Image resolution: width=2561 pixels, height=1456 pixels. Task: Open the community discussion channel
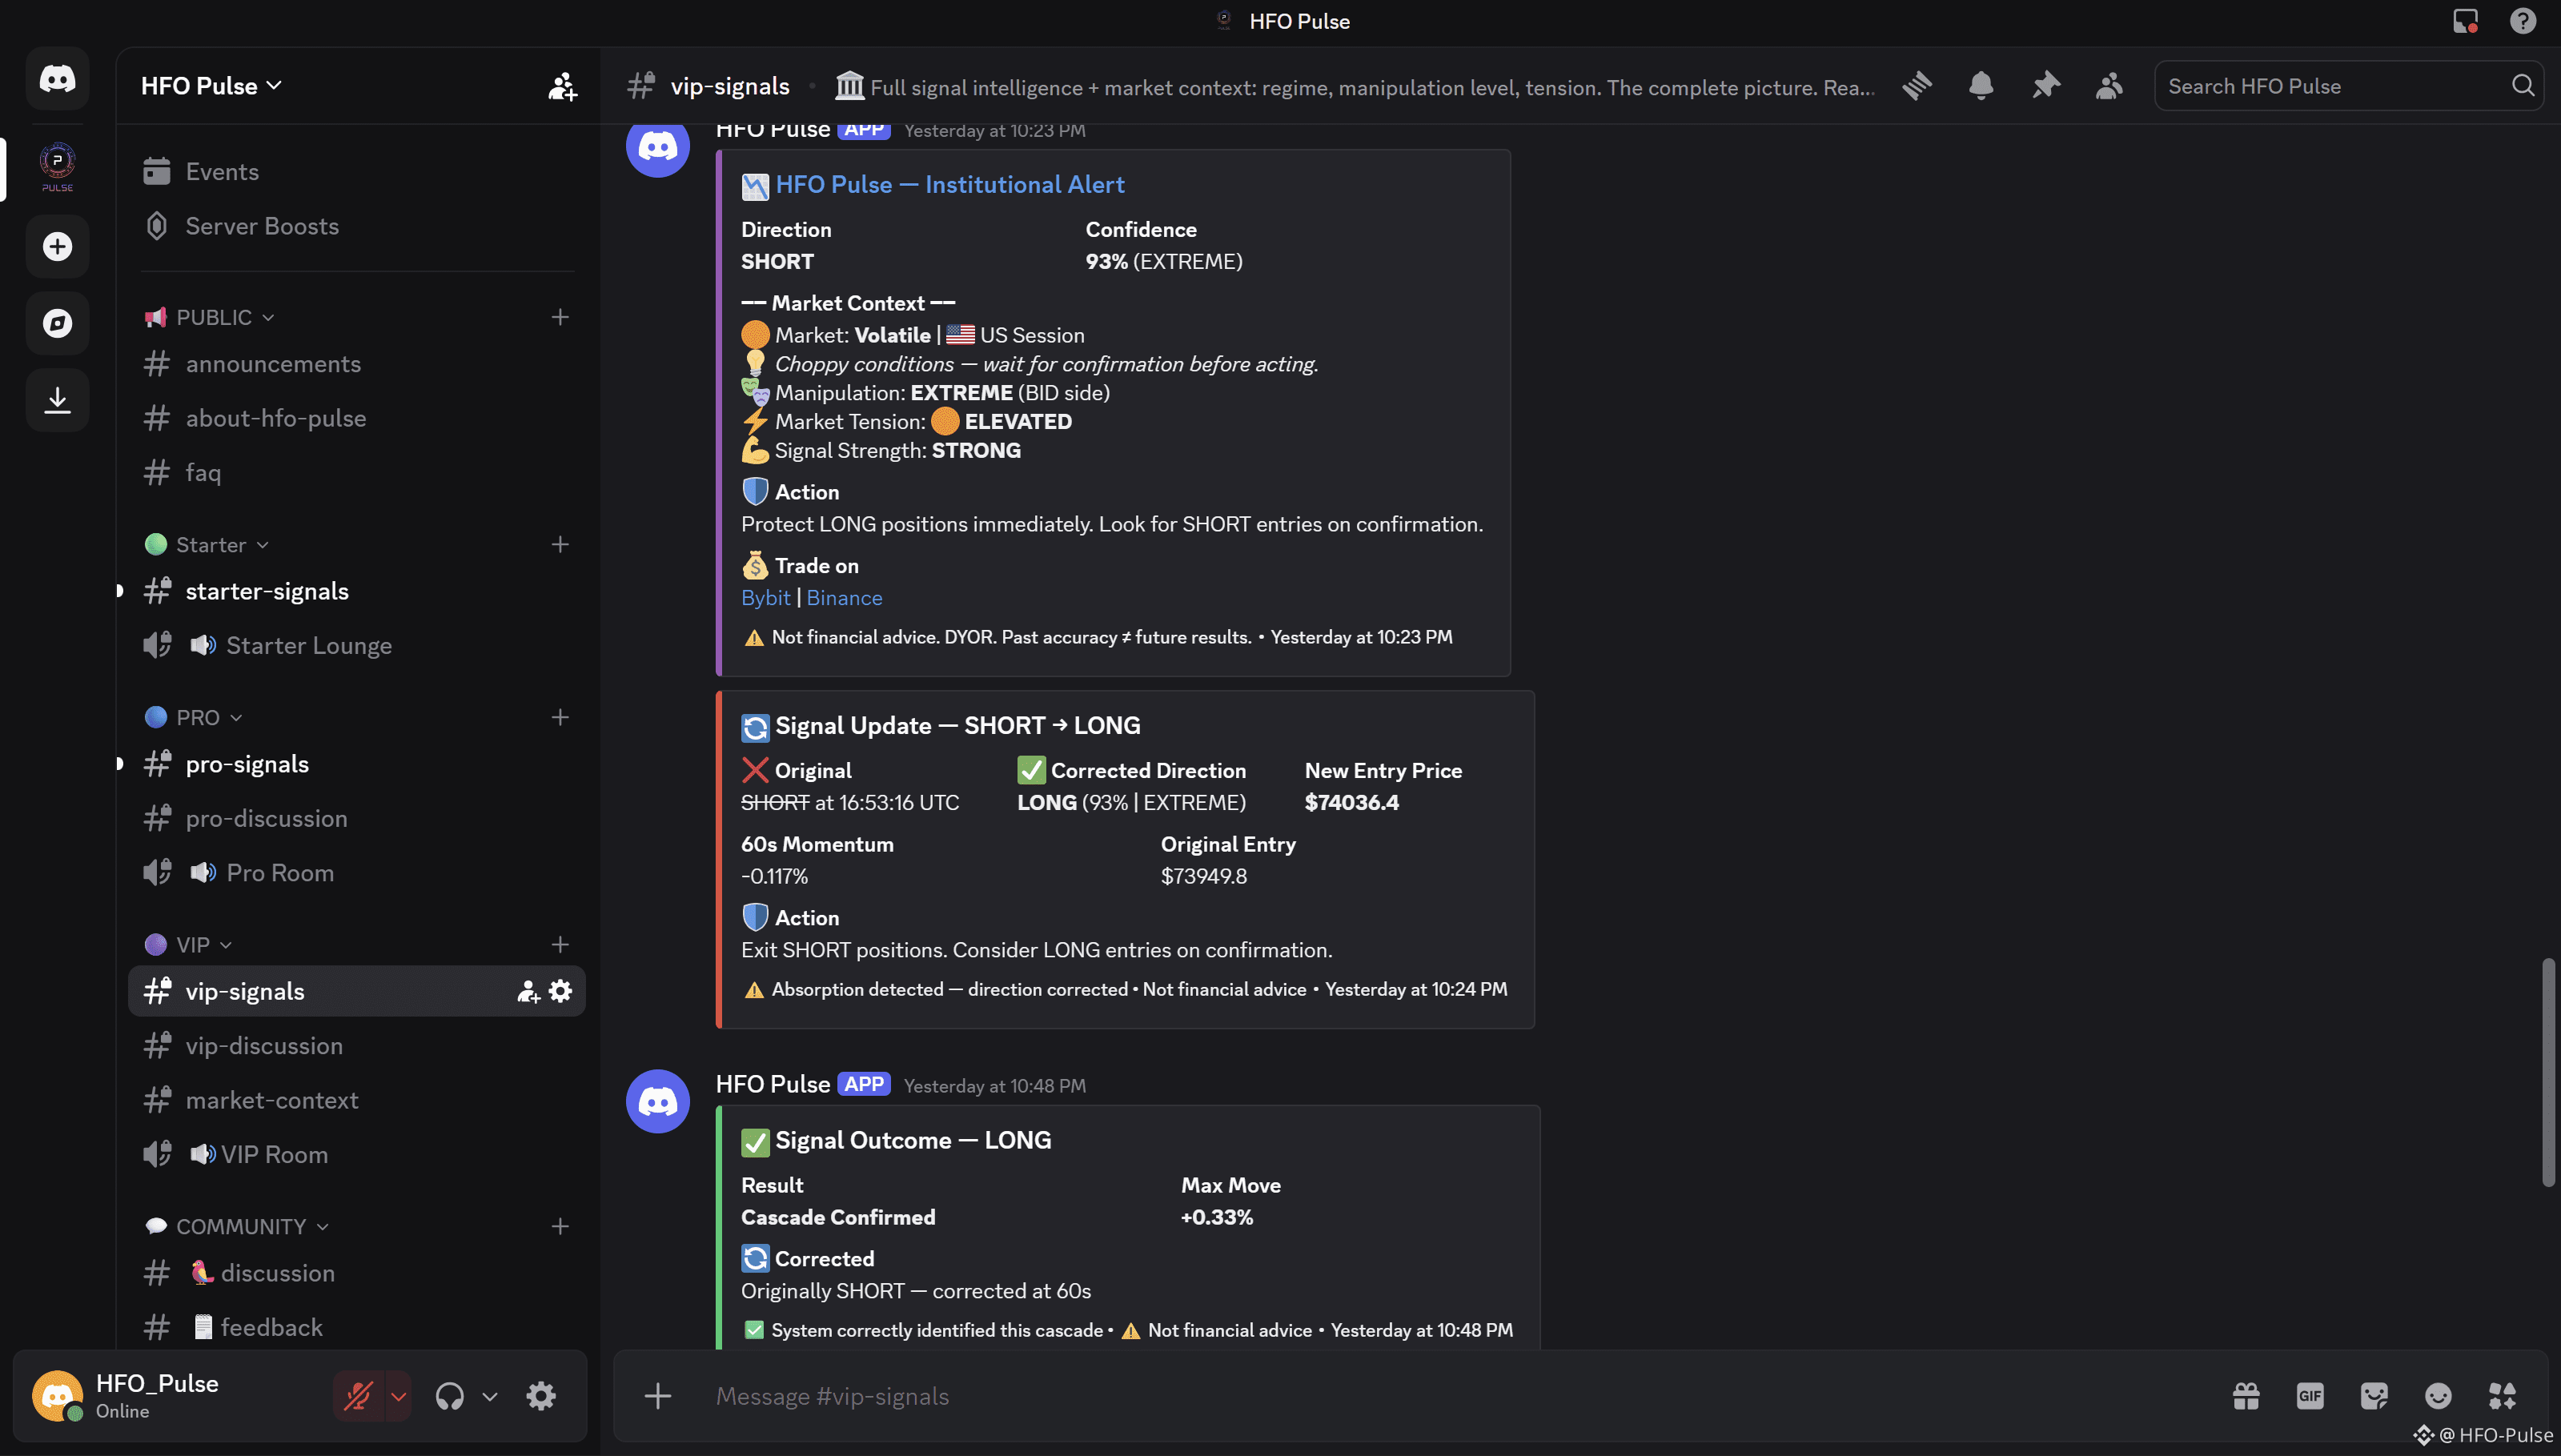tap(357, 1273)
